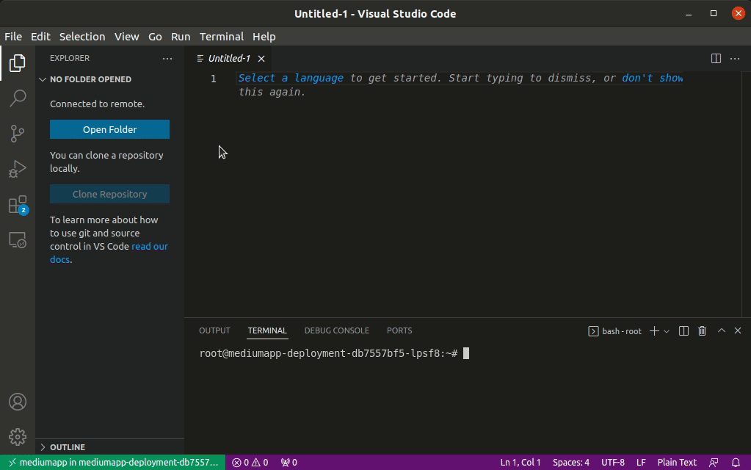The height and width of the screenshot is (470, 751).
Task: Open Explorer views and more actions ellipsis
Action: (x=167, y=59)
